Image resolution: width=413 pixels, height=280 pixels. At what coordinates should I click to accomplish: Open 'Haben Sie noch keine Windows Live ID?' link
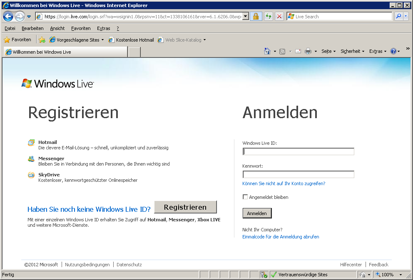click(89, 209)
